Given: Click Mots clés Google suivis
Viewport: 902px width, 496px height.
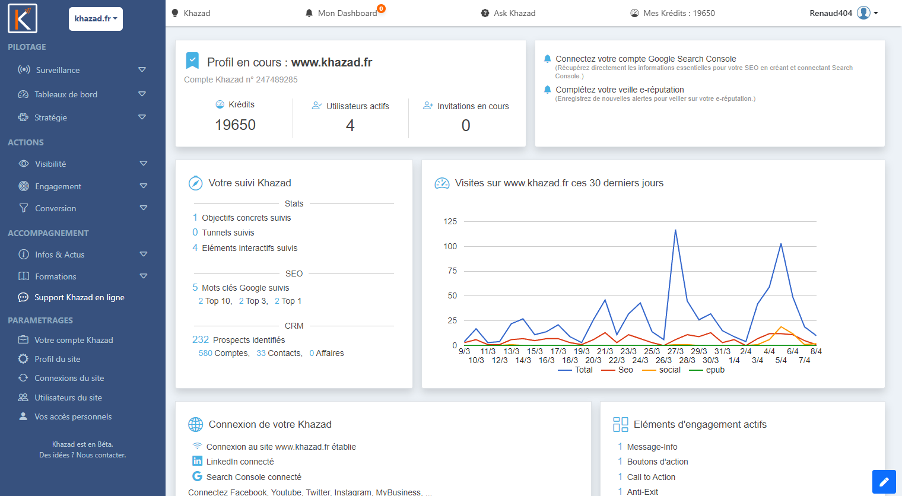Looking at the screenshot, I should coord(240,288).
